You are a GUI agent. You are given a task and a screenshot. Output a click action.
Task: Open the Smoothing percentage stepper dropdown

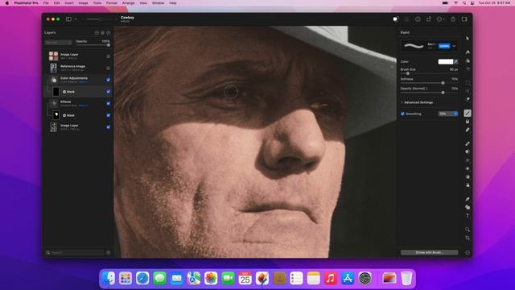455,114
